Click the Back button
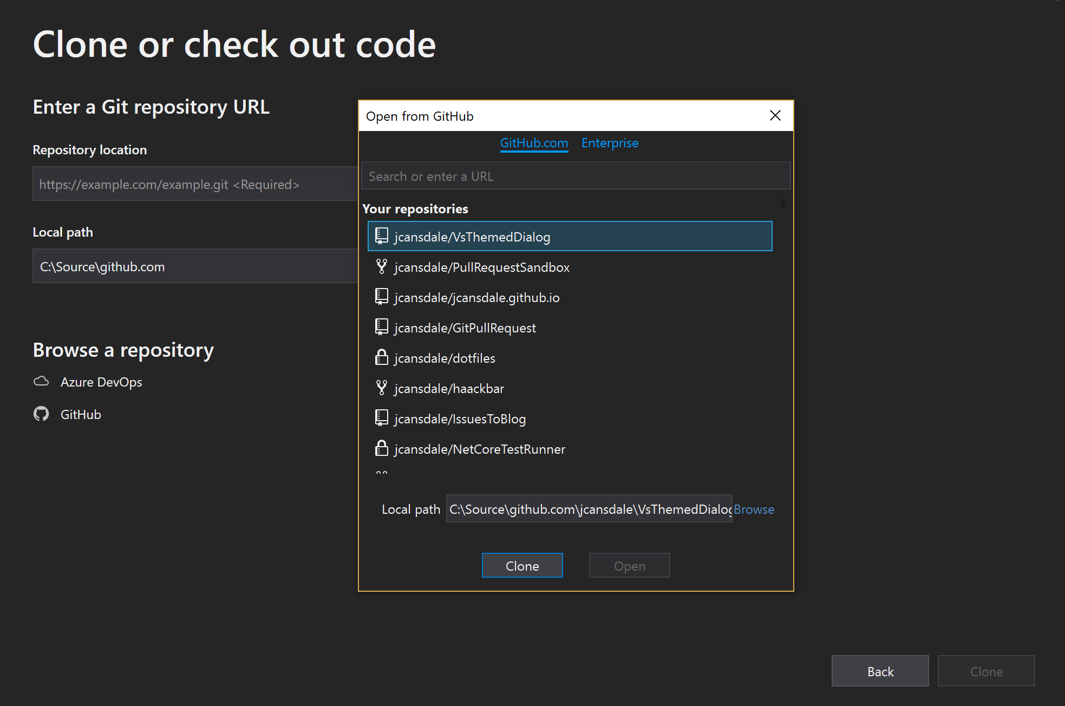1065x706 pixels. [880, 671]
